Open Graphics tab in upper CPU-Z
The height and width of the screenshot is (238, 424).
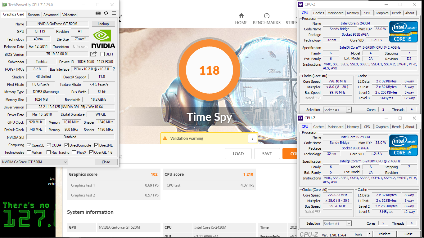click(x=382, y=13)
